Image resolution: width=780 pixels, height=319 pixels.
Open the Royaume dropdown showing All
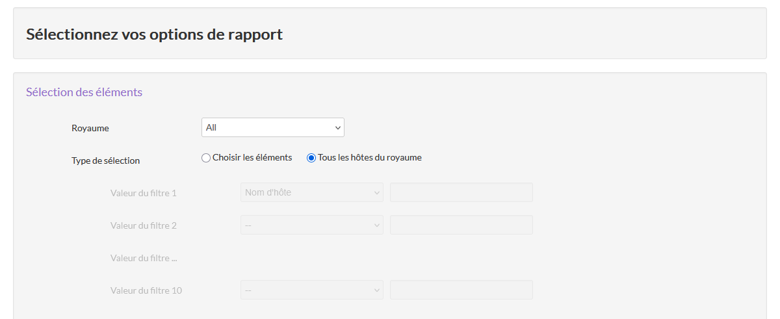pos(272,127)
